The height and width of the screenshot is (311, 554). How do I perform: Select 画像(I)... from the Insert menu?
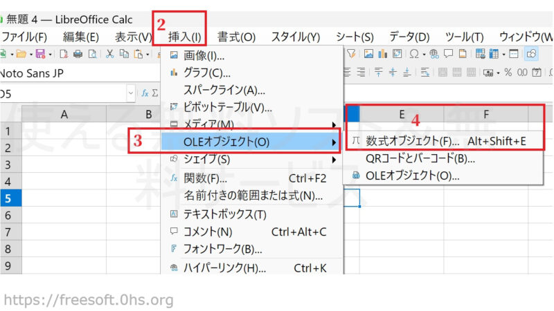(x=252, y=55)
